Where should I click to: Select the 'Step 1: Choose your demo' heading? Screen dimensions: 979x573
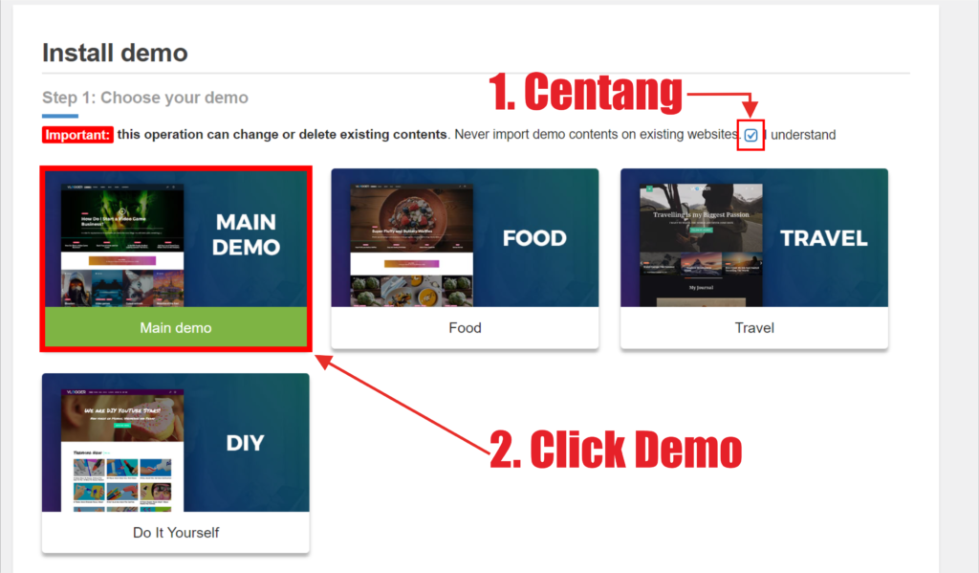point(144,98)
